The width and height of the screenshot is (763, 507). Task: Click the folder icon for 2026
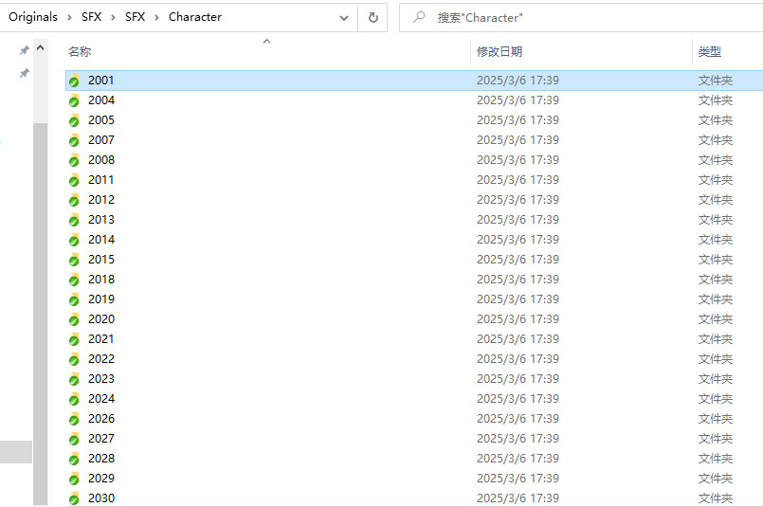coord(74,420)
